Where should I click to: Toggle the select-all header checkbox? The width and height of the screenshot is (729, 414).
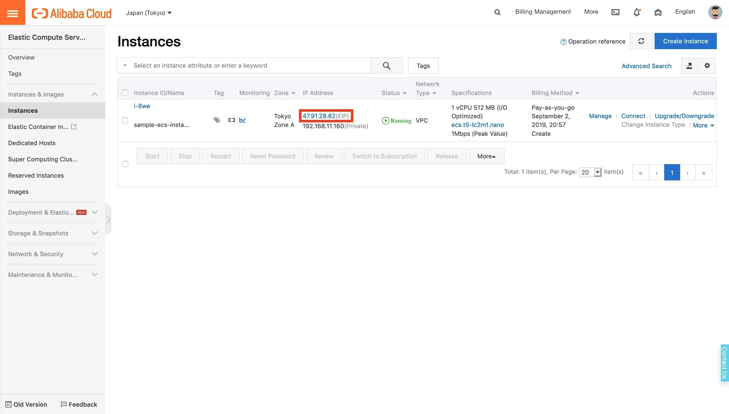pos(125,93)
